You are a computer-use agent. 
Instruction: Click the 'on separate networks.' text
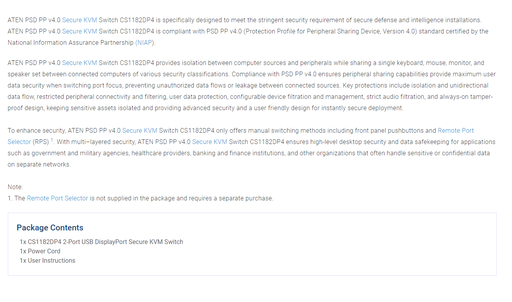point(39,164)
